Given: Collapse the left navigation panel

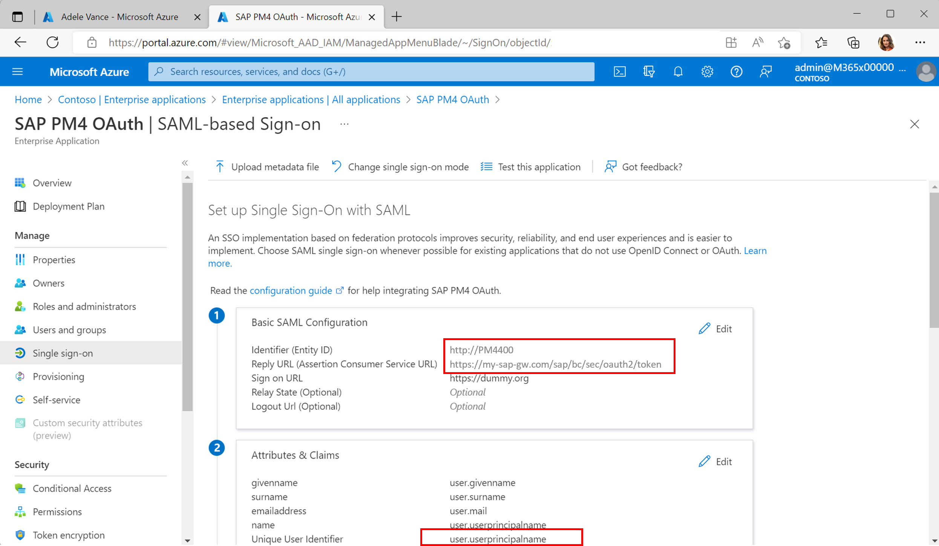Looking at the screenshot, I should pos(184,163).
